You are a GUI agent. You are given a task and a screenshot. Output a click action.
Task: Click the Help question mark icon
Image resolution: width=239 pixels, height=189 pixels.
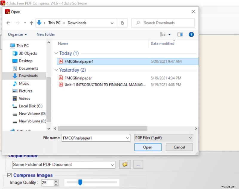tap(191, 34)
